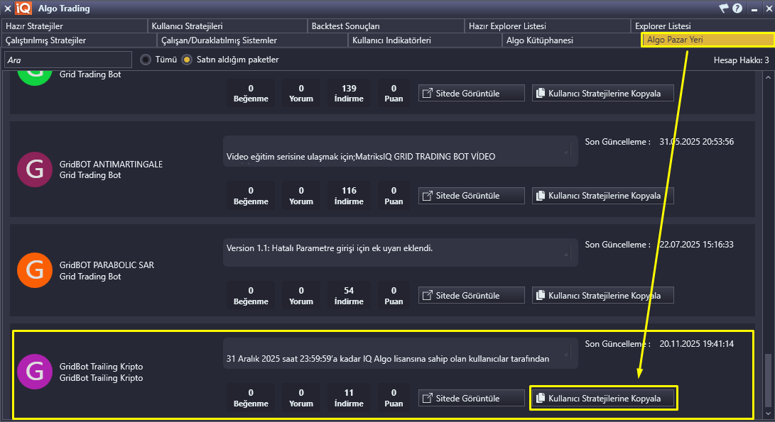The image size is (775, 422).
Task: Click the date 20.11.2025 19:41:14
Action: click(696, 343)
